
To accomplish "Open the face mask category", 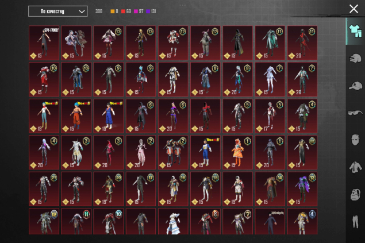I will pyautogui.click(x=355, y=140).
